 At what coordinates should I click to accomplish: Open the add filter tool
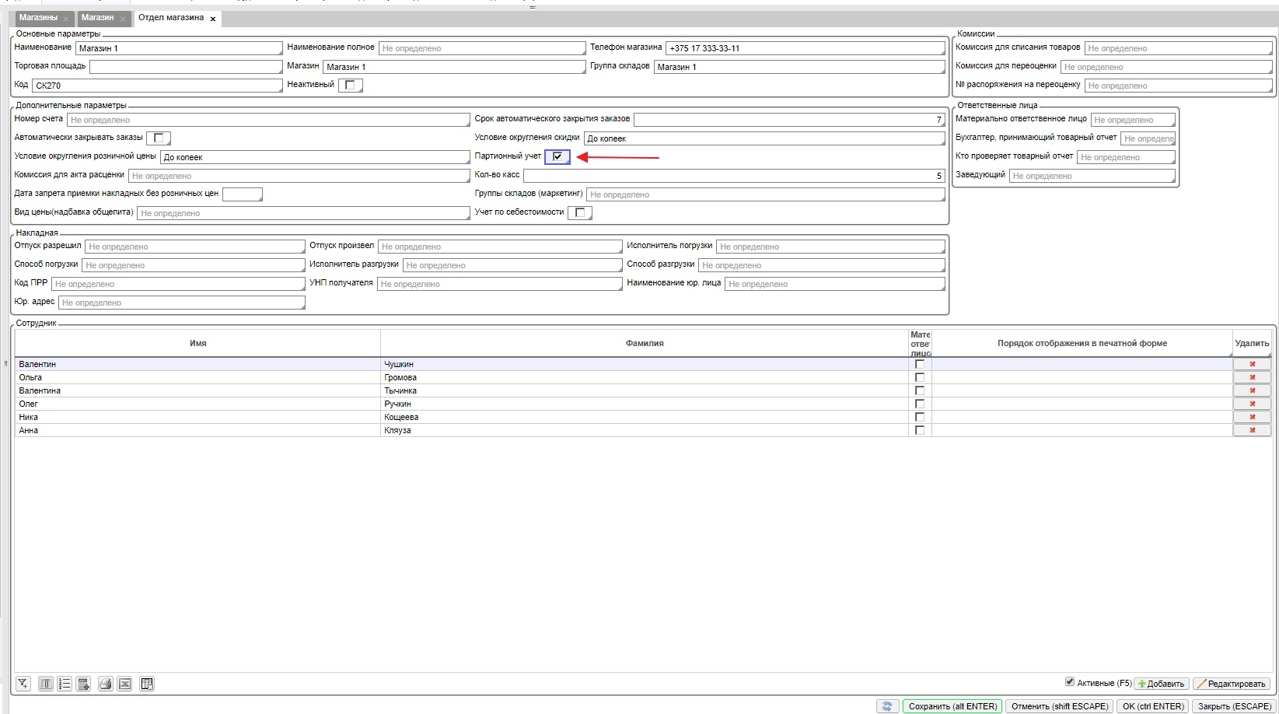(x=23, y=684)
